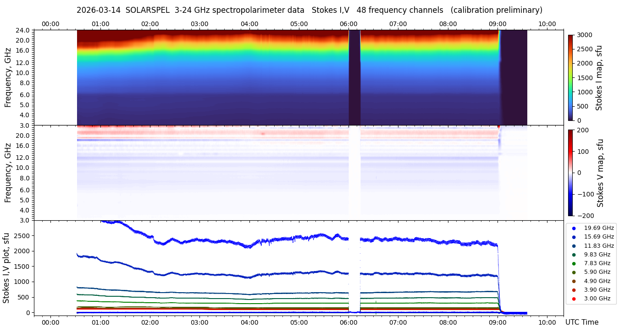This screenshot has width=619, height=332.
Task: Select the 11.83 GHz legend dot
Action: 574,246
